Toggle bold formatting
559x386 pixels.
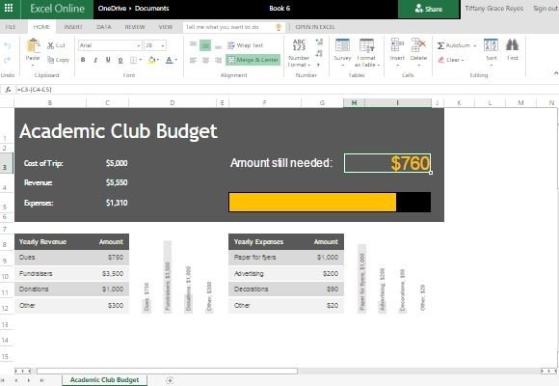[x=83, y=60]
